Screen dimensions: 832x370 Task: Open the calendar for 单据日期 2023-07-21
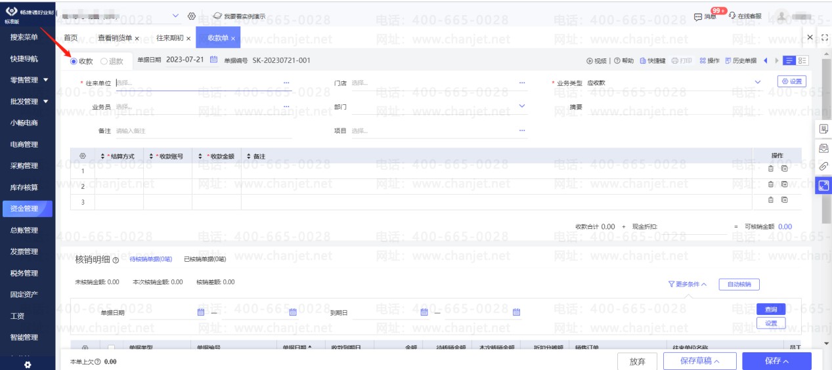coord(213,60)
